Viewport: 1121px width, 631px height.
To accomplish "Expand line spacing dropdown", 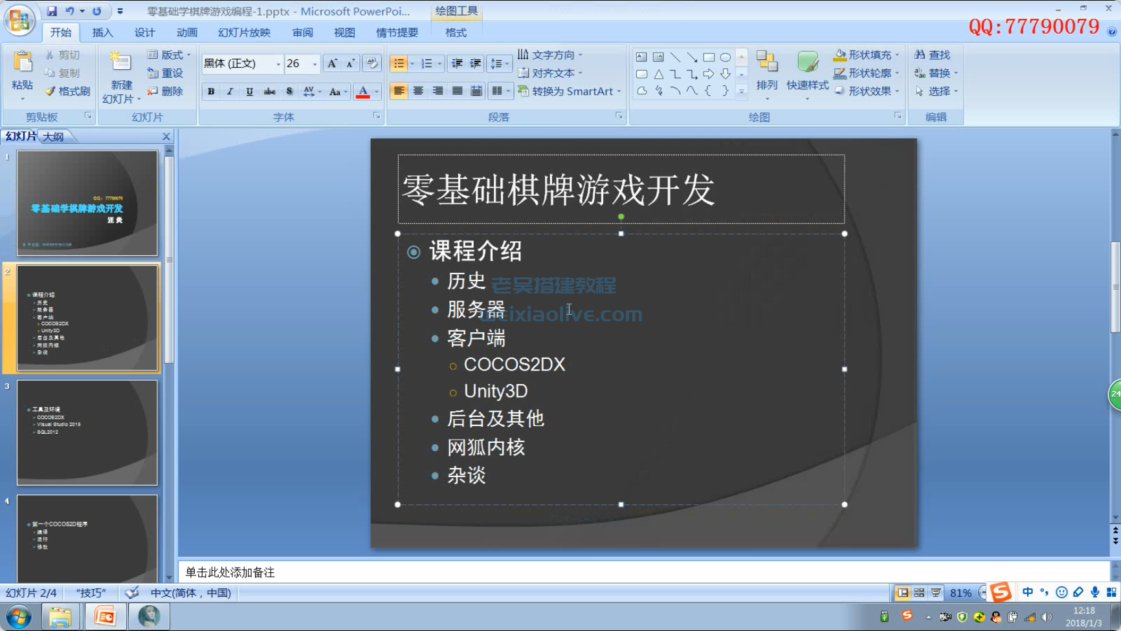I will [x=499, y=63].
